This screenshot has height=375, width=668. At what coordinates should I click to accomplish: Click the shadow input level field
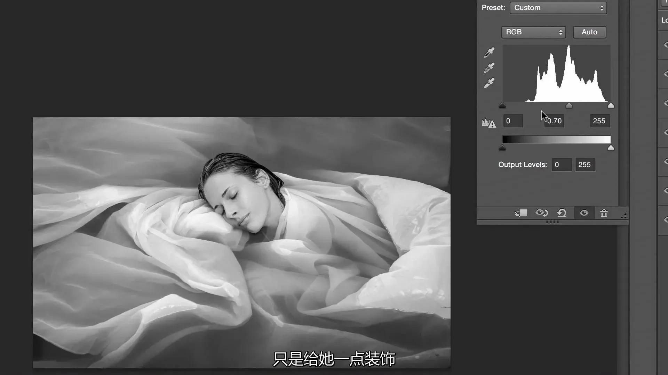tap(513, 121)
